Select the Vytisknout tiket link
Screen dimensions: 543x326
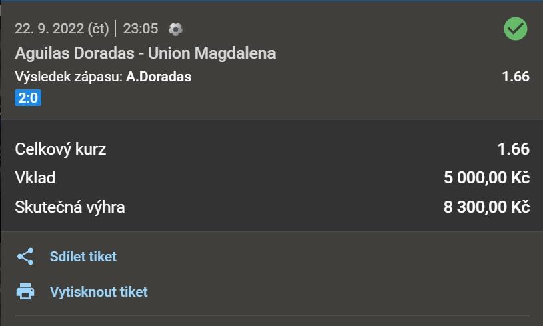point(99,291)
